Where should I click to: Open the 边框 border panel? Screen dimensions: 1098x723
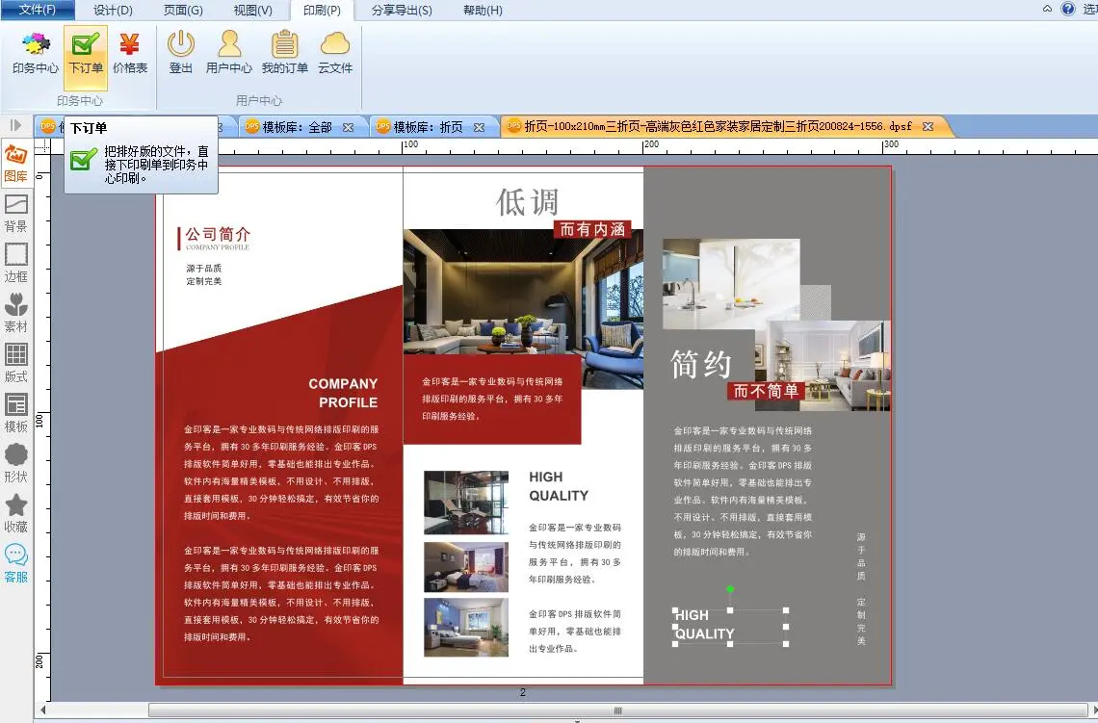tap(16, 262)
